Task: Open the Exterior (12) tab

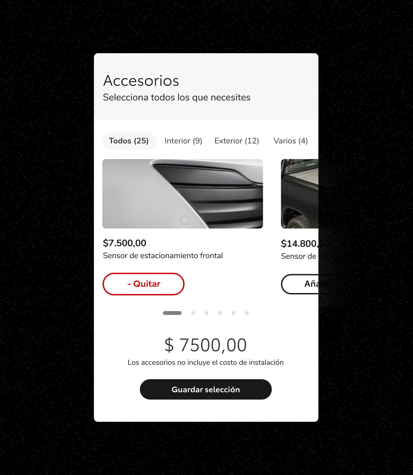Action: click(237, 141)
